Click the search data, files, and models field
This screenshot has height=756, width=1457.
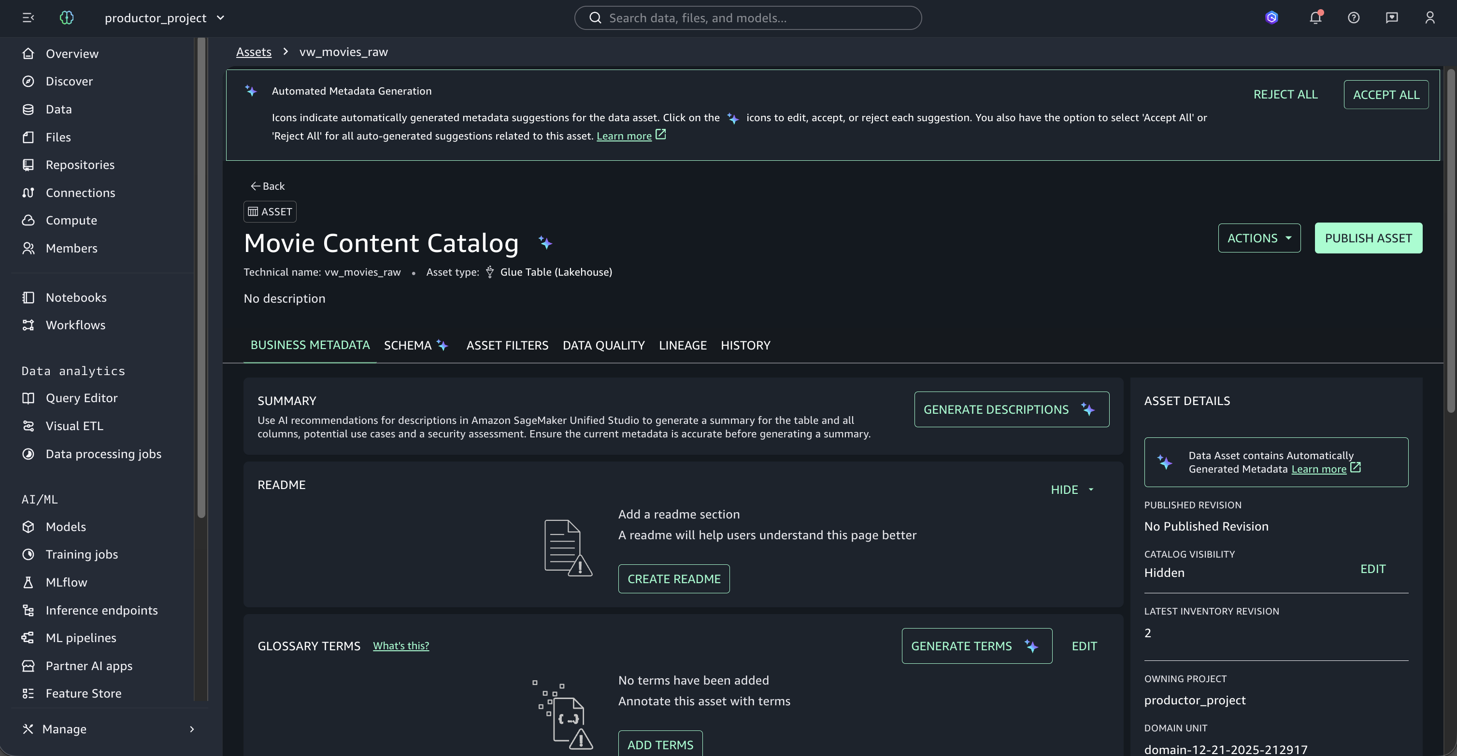pyautogui.click(x=748, y=17)
